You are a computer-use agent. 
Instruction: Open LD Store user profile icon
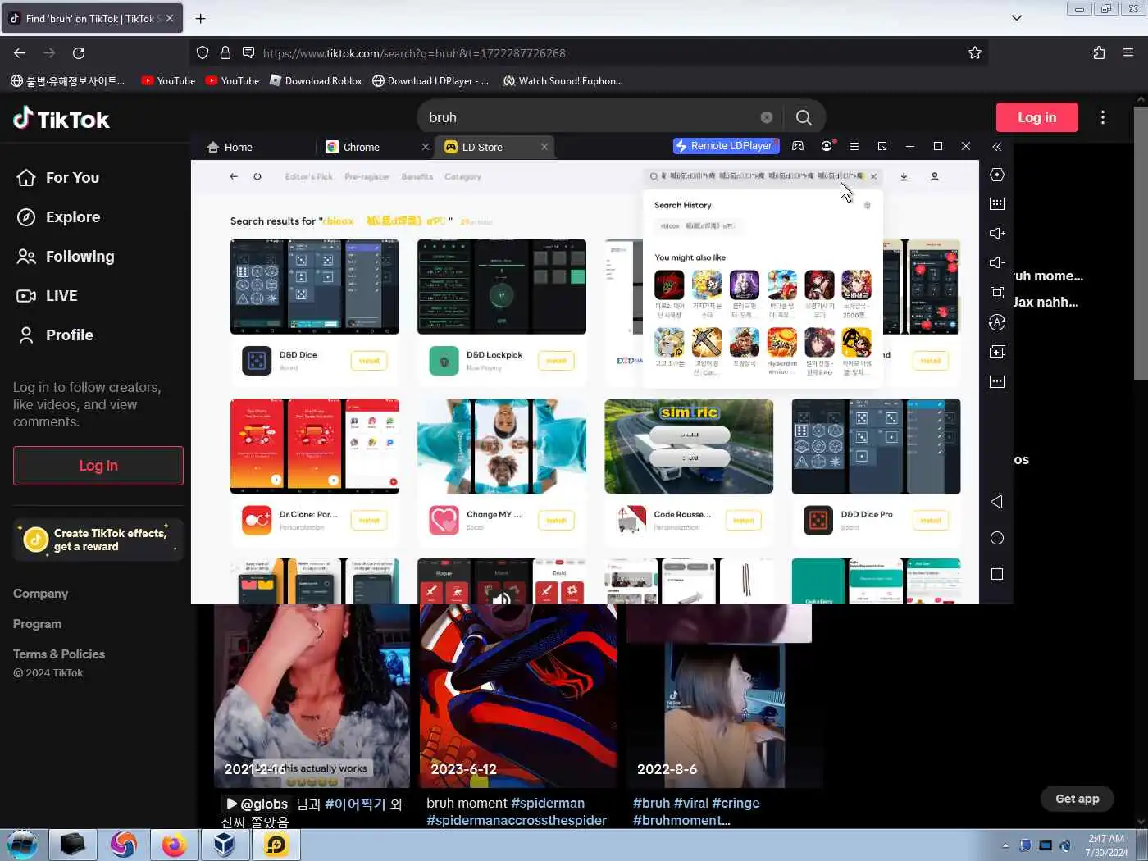tap(934, 176)
